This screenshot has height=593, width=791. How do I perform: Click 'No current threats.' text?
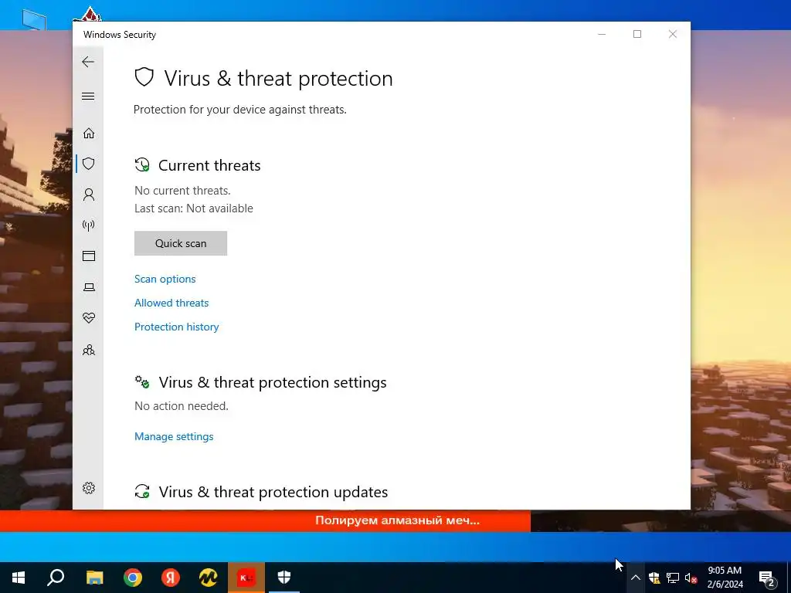182,191
